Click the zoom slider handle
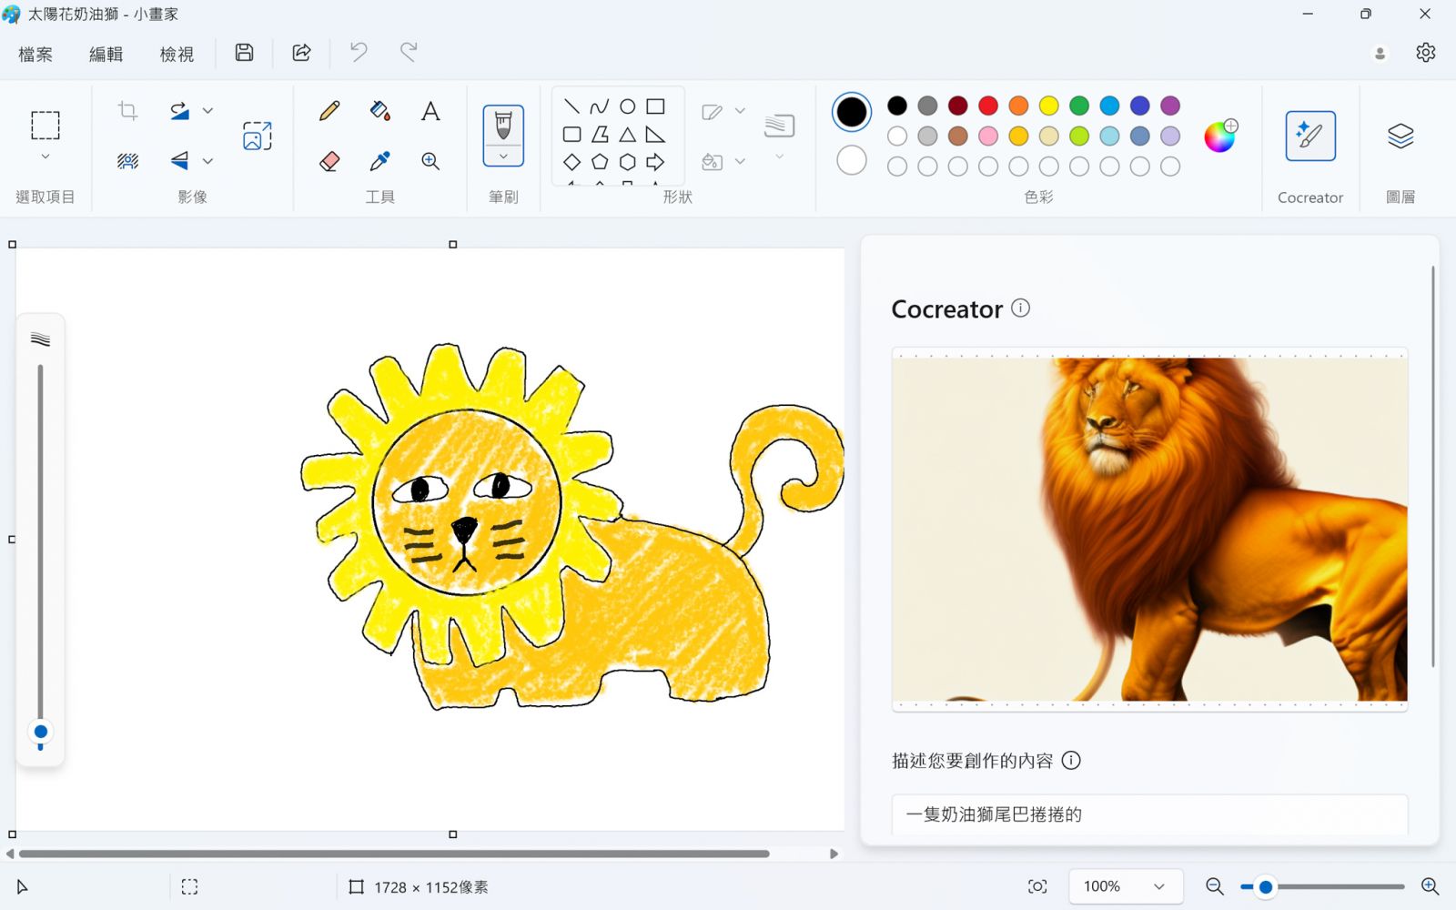This screenshot has height=910, width=1456. 1265,886
